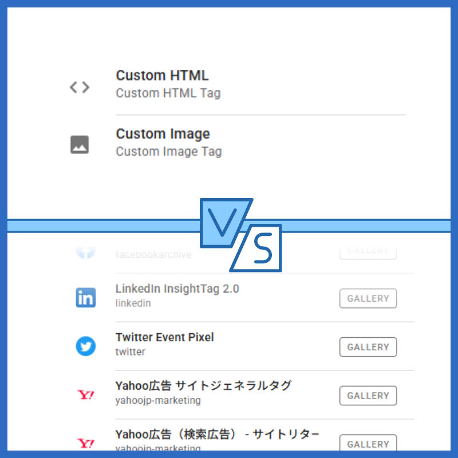Select the Custom Image picture icon

[x=78, y=144]
